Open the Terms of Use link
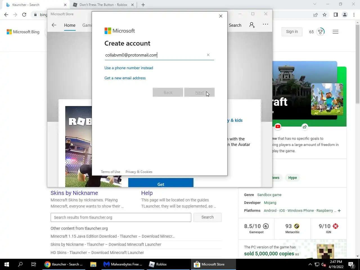Image resolution: width=360 pixels, height=270 pixels. click(111, 172)
